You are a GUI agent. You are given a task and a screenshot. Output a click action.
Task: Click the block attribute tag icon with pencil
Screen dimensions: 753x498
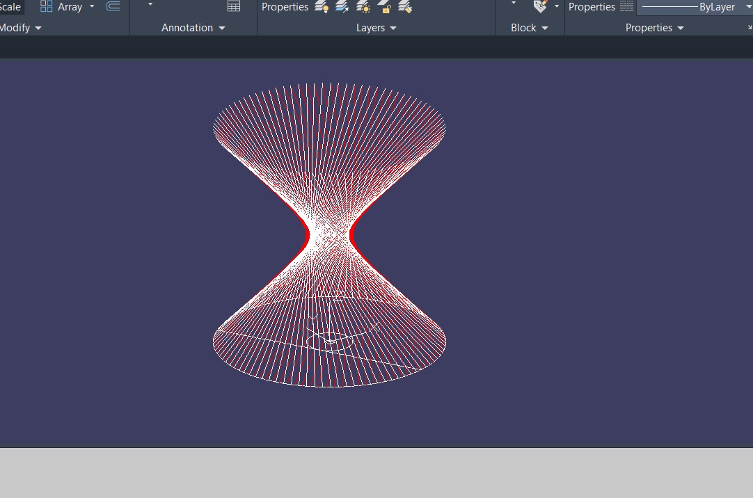[x=540, y=6]
